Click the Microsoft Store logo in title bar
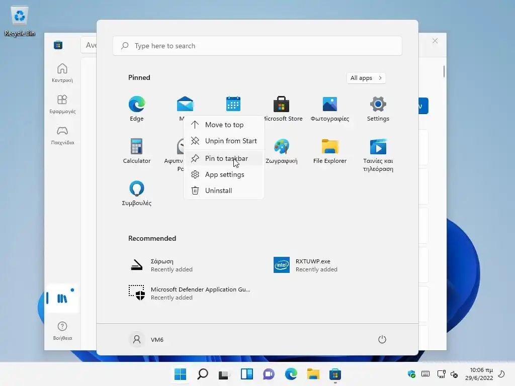This screenshot has width=515, height=386. coord(58,45)
